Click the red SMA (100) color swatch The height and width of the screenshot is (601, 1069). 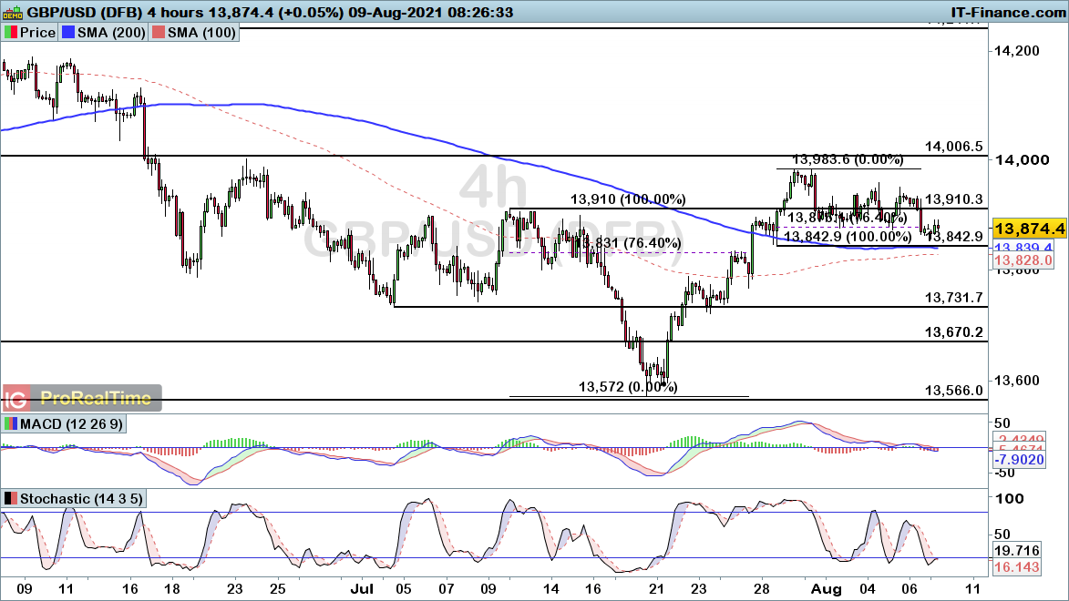159,32
